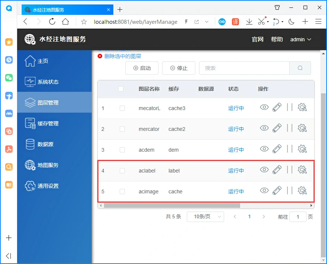Screen dimensions: 327x264
Task: Preview the mercator layer with eye icon
Action: [264, 128]
